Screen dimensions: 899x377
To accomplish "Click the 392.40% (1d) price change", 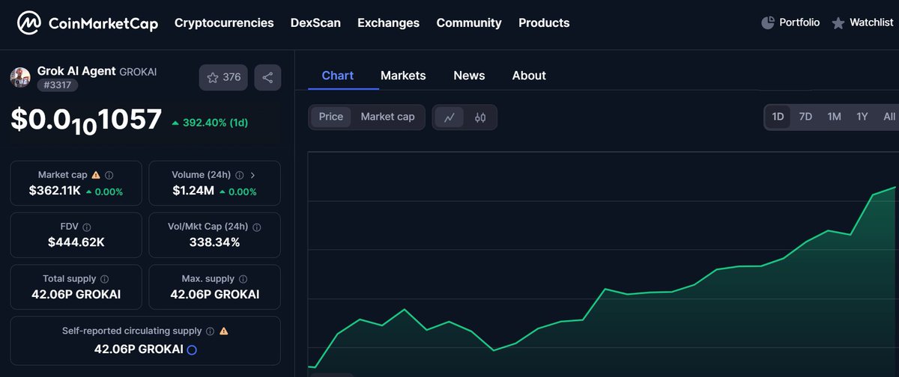I will click(210, 123).
